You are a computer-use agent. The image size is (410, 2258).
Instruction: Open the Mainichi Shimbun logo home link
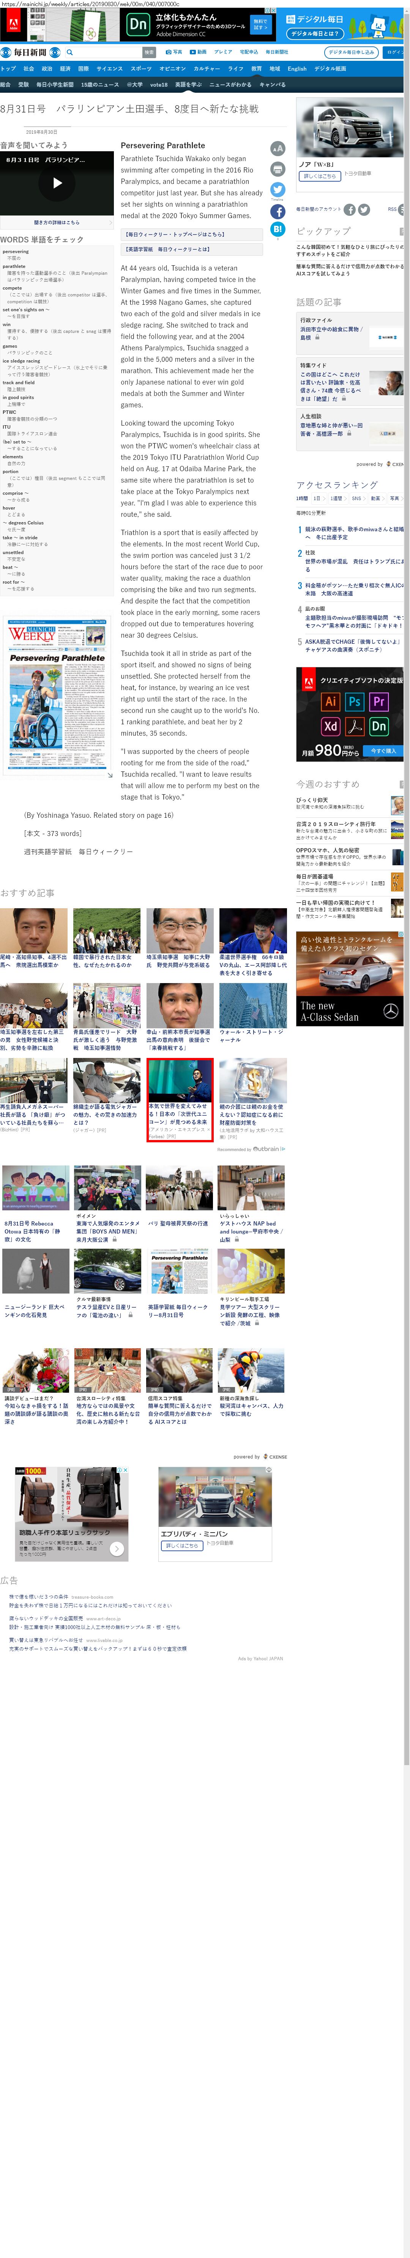click(31, 52)
